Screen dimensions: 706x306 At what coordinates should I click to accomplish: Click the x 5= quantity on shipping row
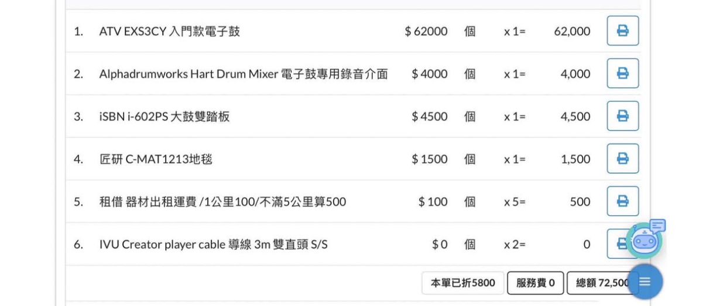click(x=515, y=202)
